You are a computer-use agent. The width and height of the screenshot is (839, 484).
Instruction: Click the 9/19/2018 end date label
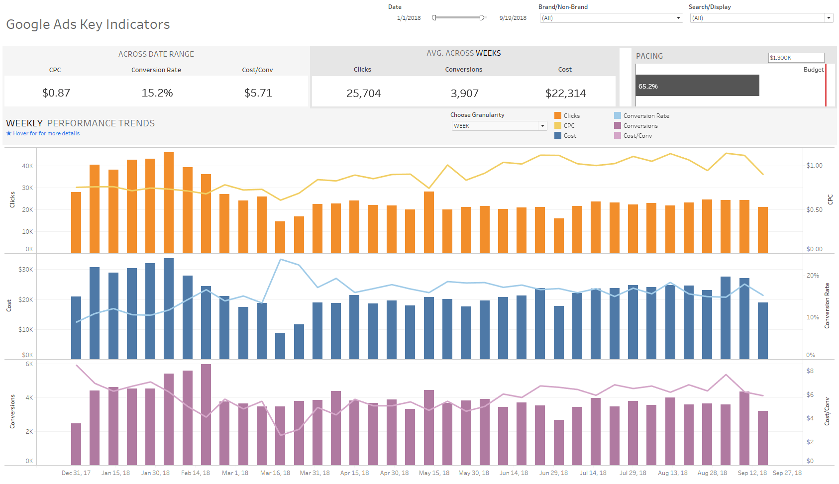point(513,18)
